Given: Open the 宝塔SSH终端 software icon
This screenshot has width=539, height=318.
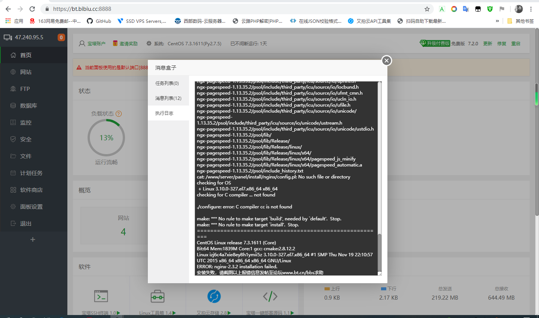Looking at the screenshot, I should 101,296.
